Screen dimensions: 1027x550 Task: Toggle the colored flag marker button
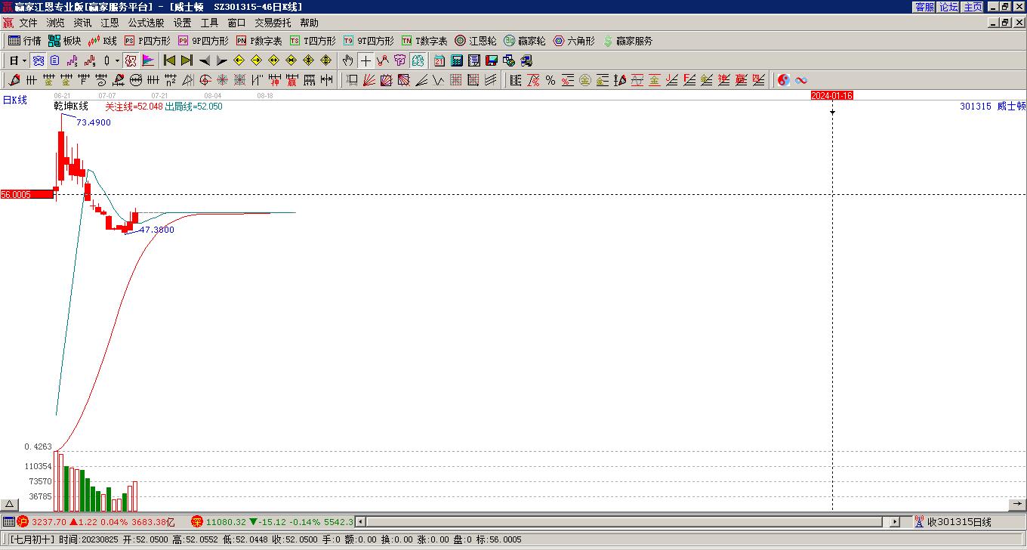(x=148, y=60)
